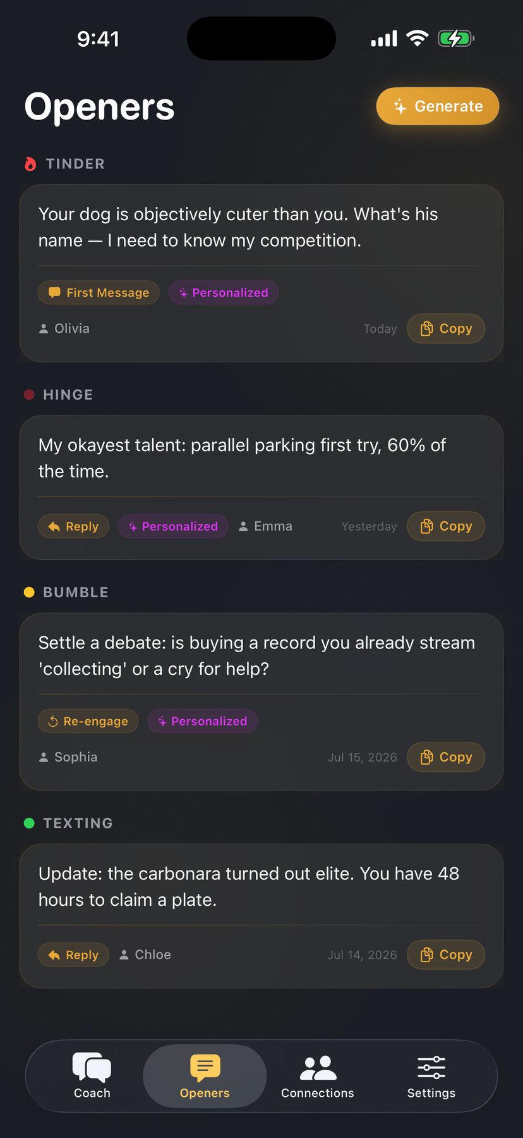Image resolution: width=523 pixels, height=1138 pixels.
Task: Open the carbonara opener text
Action: click(x=249, y=886)
